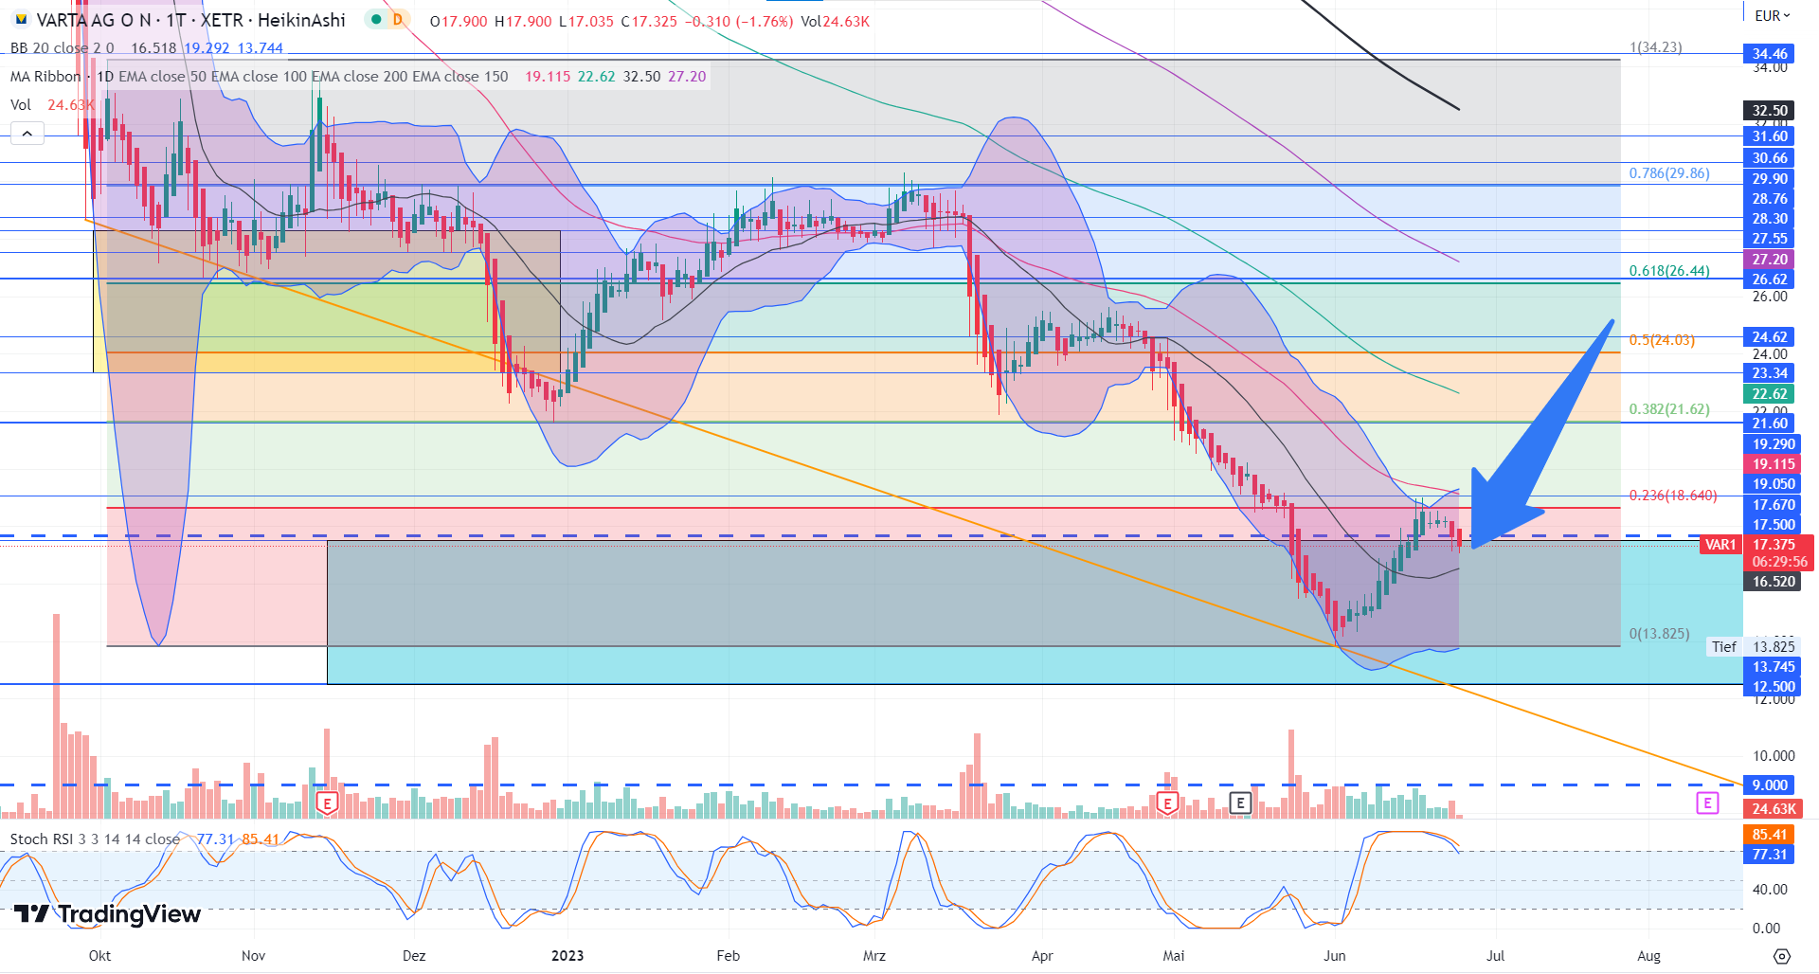Click the red earnings marker in November
This screenshot has height=974, width=1819.
(x=327, y=803)
